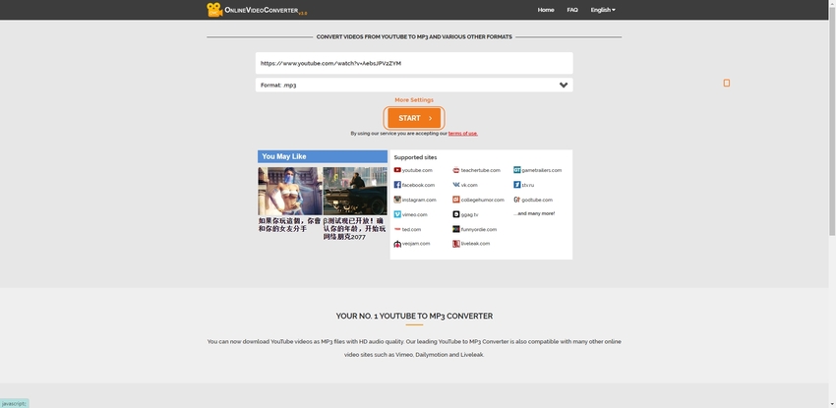
Task: Click the veojam.com text
Action: pos(416,244)
